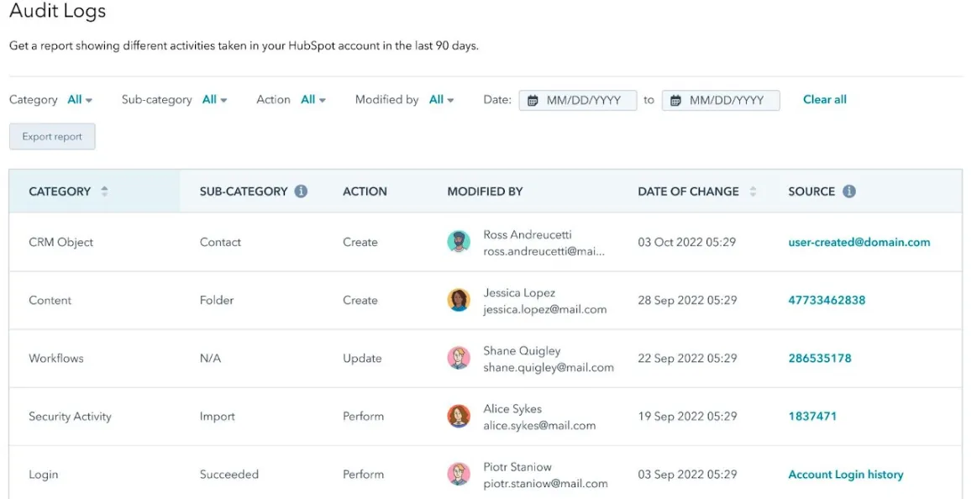Click the name Ross Andreucetti
This screenshot has height=499, width=977.
click(527, 234)
